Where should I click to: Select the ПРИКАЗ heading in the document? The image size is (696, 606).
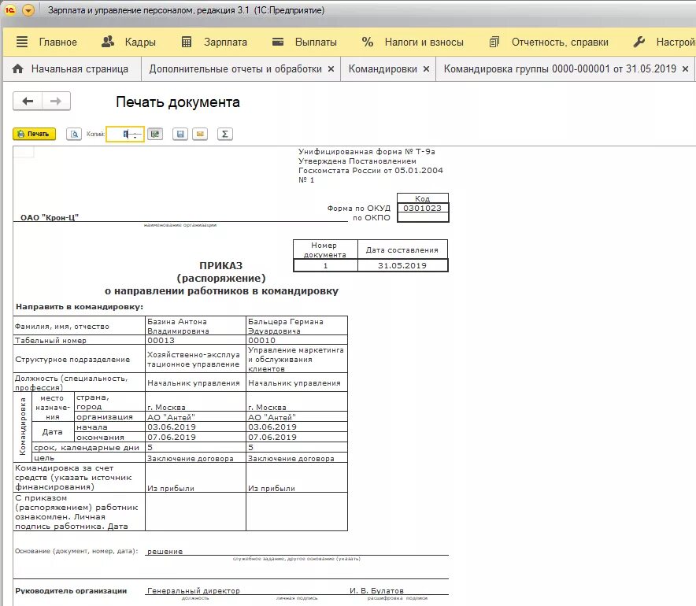point(220,265)
